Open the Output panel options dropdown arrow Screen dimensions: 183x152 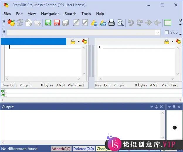coord(152,107)
